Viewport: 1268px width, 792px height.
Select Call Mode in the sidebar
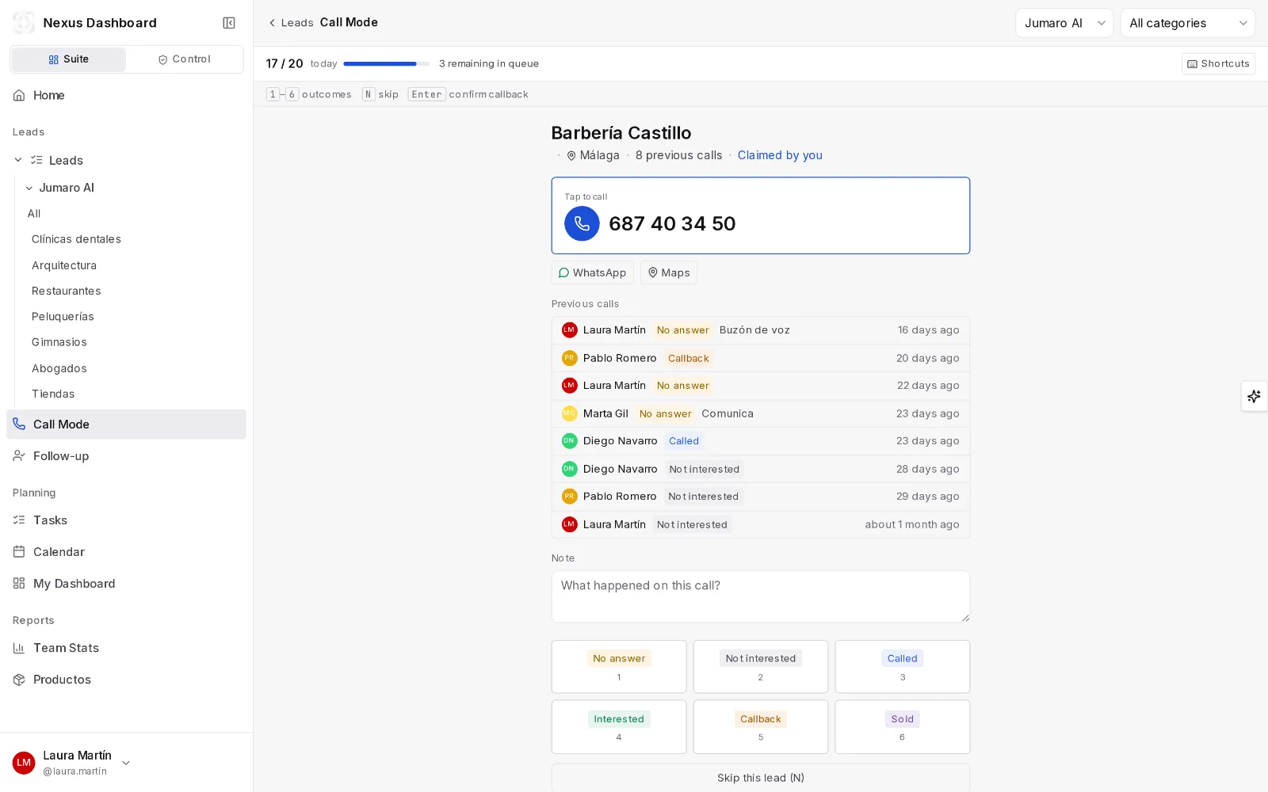tap(127, 425)
